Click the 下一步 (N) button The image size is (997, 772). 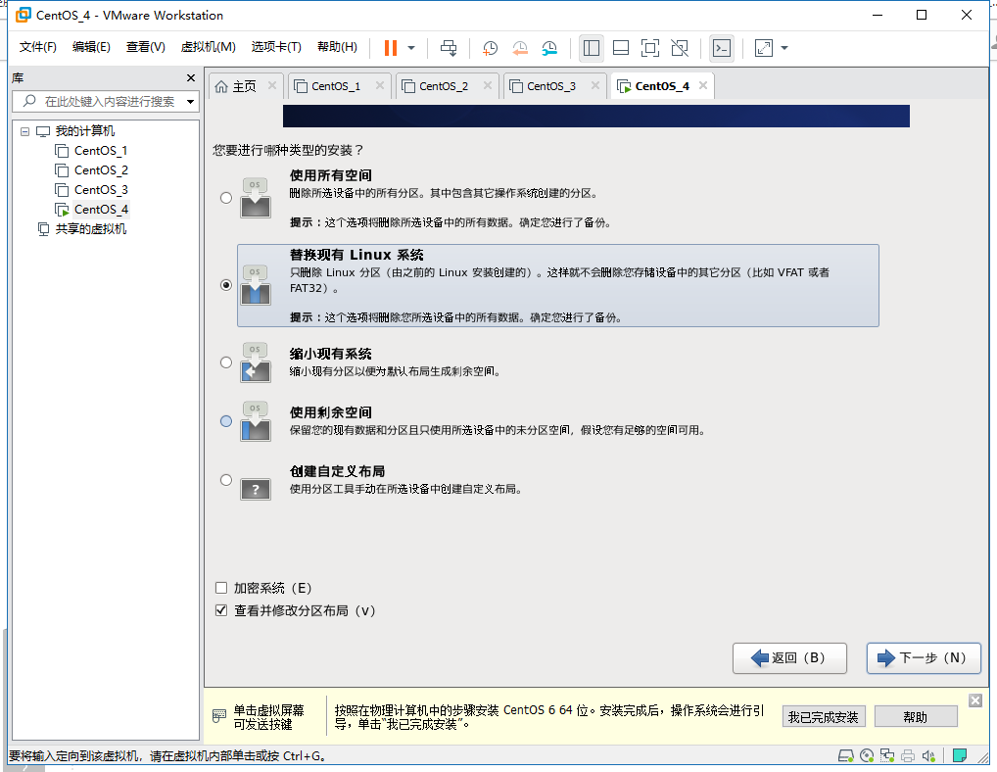click(x=924, y=658)
